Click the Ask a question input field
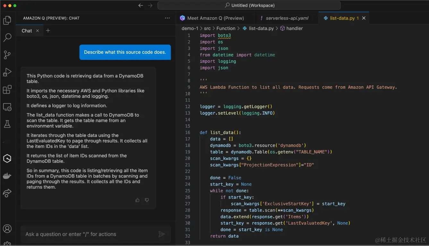This screenshot has width=429, height=246. pos(90,234)
